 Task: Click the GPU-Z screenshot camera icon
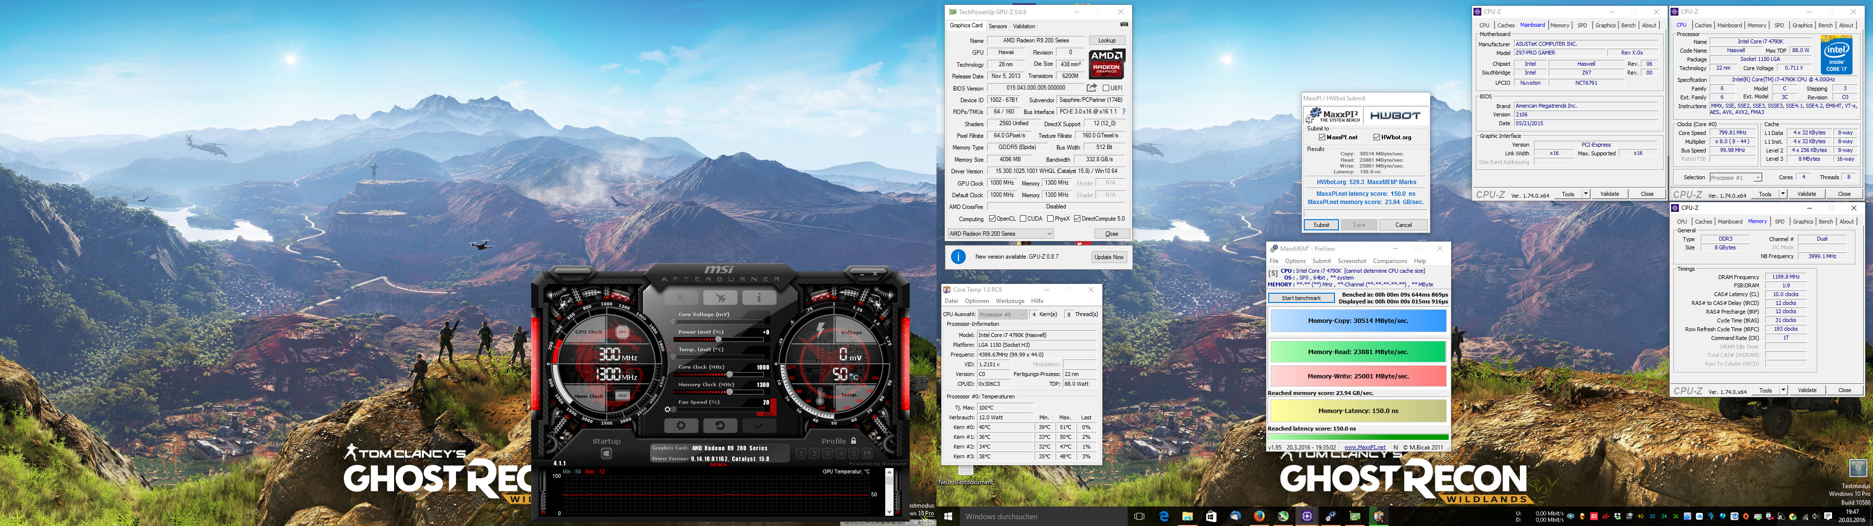(1123, 25)
